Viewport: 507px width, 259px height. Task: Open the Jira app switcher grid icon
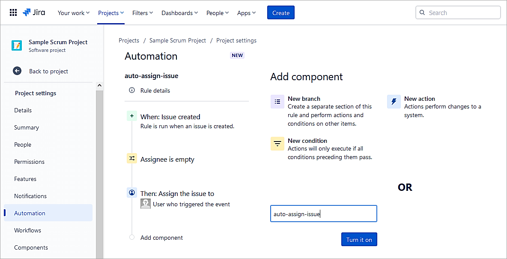pos(13,13)
